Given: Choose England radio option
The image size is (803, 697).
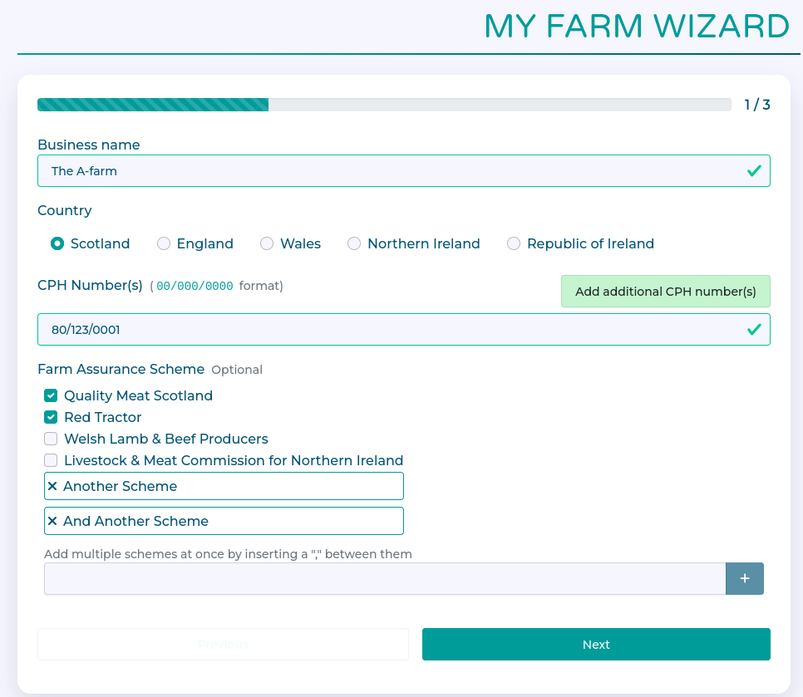Looking at the screenshot, I should pos(164,243).
